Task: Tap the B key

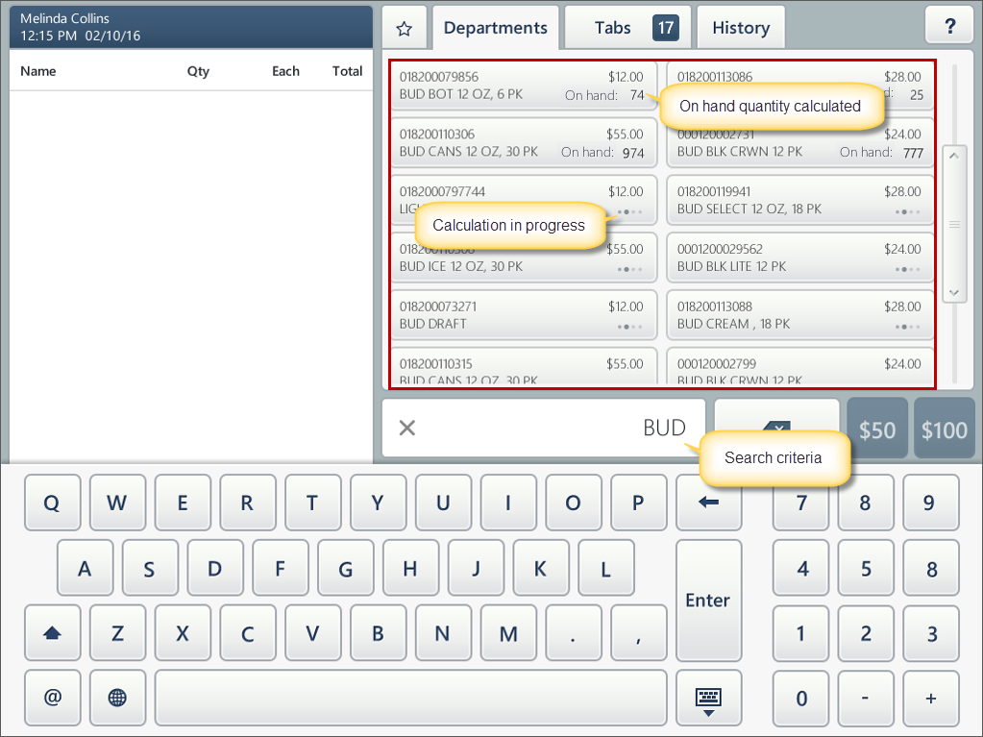Action: (378, 633)
